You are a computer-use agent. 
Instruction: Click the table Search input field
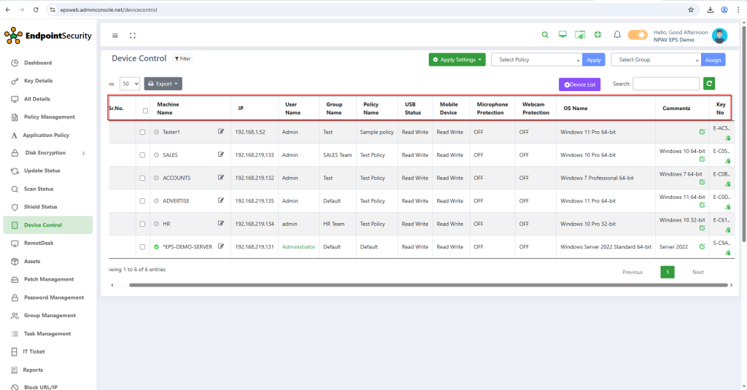pos(665,84)
